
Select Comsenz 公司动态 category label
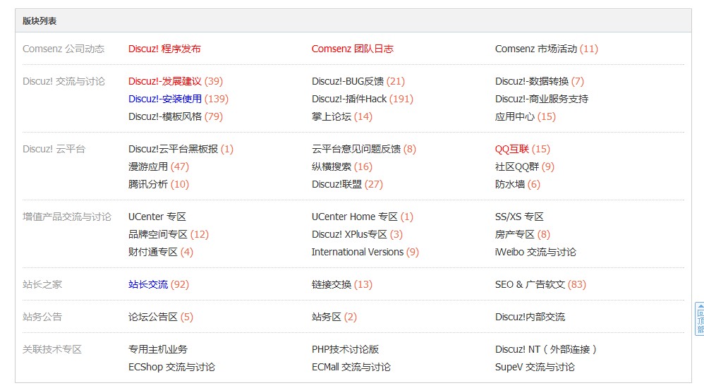(x=63, y=49)
